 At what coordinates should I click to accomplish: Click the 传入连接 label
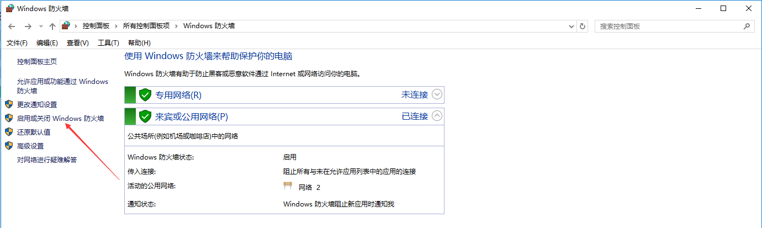click(x=141, y=171)
